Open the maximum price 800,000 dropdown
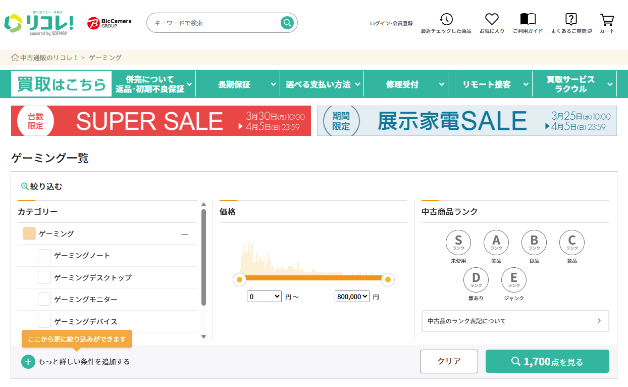This screenshot has width=628, height=387. click(352, 297)
